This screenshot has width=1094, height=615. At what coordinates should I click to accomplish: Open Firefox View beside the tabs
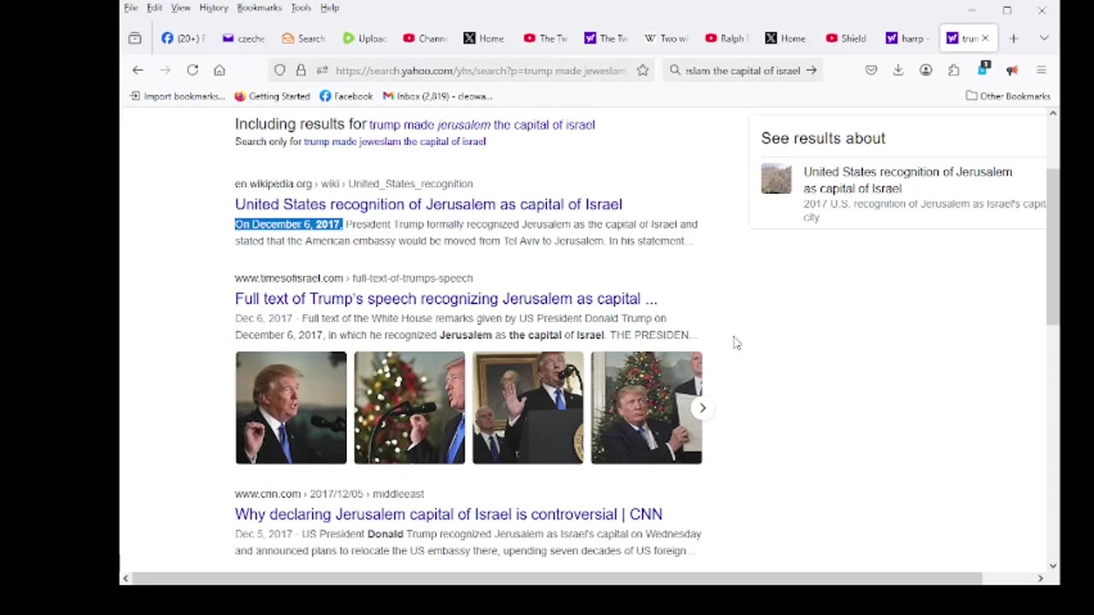click(135, 38)
